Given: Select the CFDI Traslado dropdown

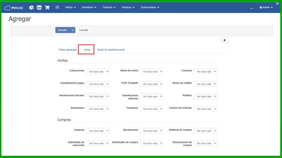Looking at the screenshot, I should point(151,84).
